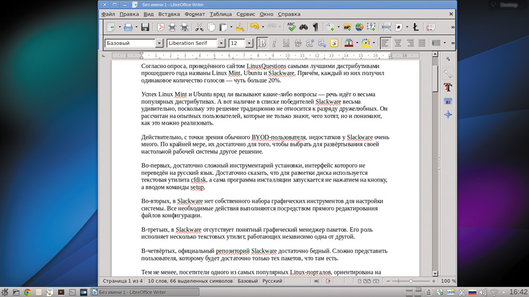Open font size dropdown showing 12
Screen dimensions: 529x297
coord(249,43)
